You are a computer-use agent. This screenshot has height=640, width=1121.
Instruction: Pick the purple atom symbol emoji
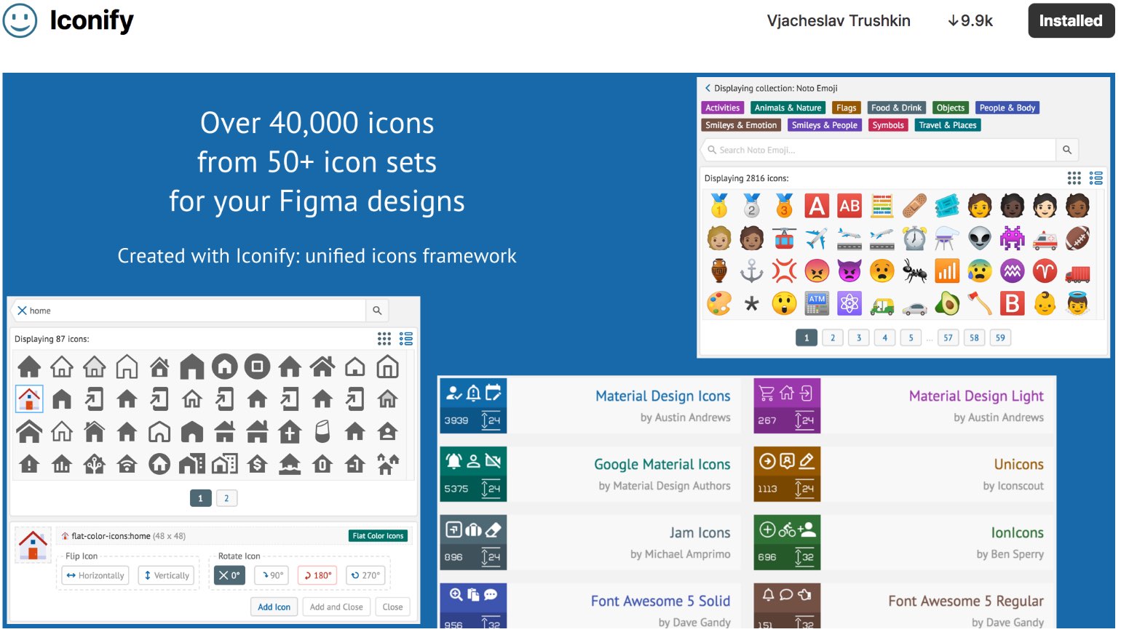pyautogui.click(x=849, y=303)
